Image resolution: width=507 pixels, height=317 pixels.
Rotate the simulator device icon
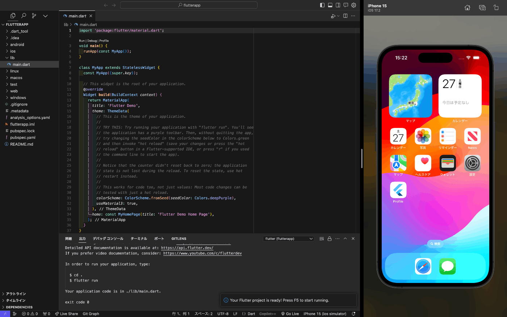pyautogui.click(x=496, y=8)
